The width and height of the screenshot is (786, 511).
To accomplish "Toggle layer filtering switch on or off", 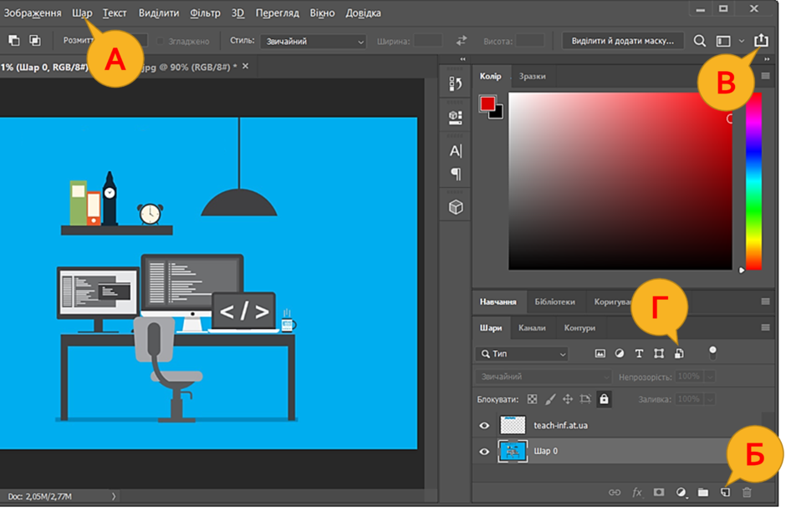I will click(x=712, y=352).
